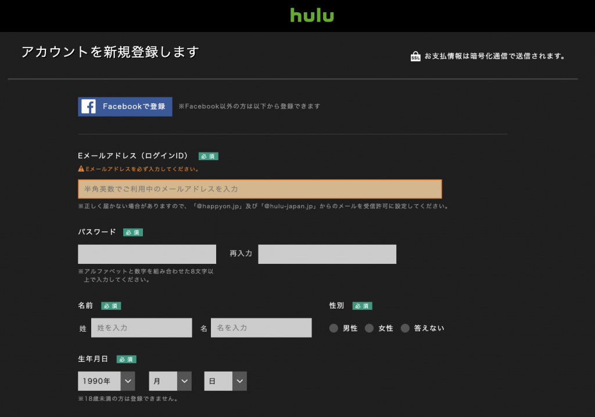
Task: Click the 必須 badge beside 性別
Action: pyautogui.click(x=363, y=306)
